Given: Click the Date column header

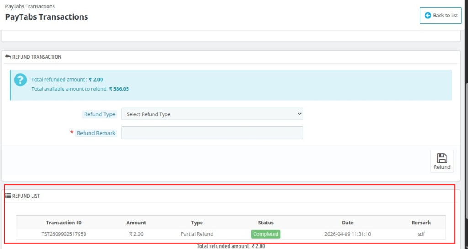Looking at the screenshot, I should pyautogui.click(x=348, y=223).
